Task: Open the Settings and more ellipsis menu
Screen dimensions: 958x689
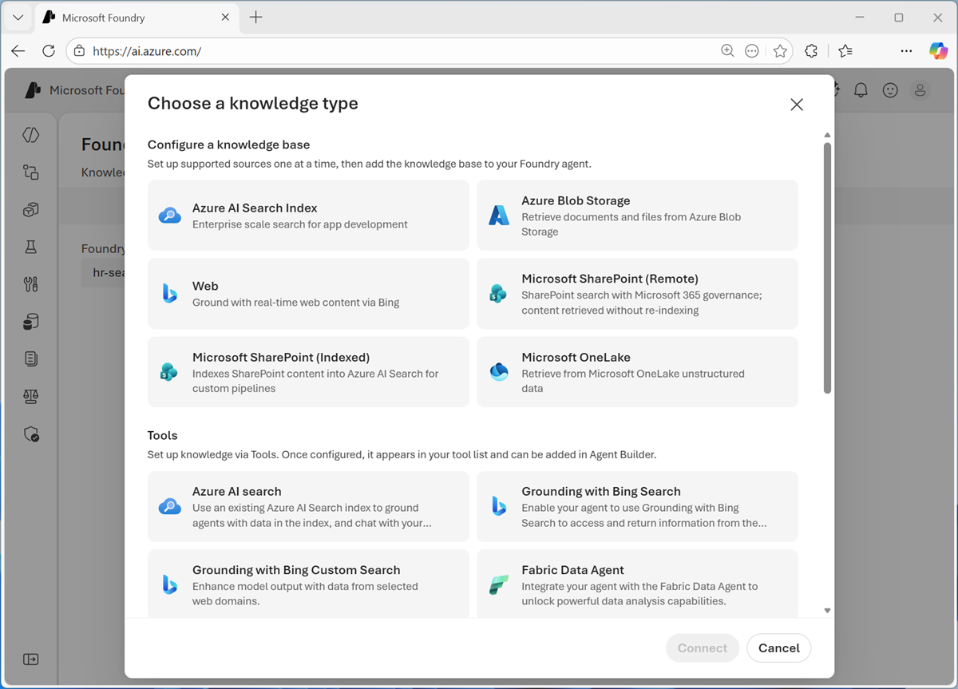Action: [x=906, y=50]
